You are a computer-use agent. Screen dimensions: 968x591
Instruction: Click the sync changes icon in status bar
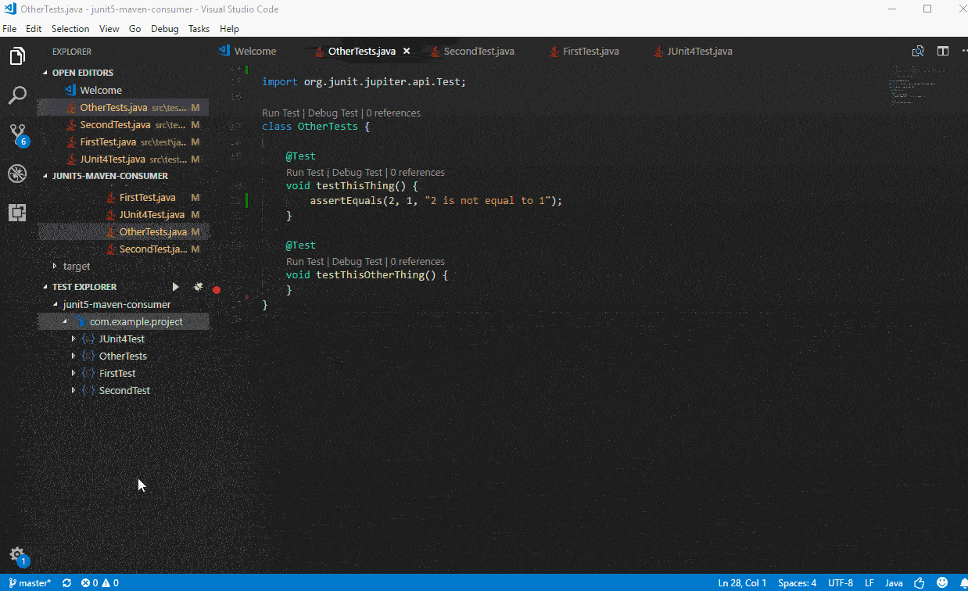(x=67, y=583)
